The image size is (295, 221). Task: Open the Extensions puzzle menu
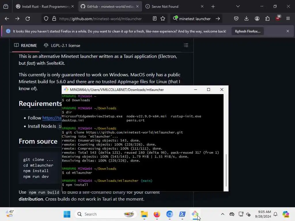tap(267, 19)
